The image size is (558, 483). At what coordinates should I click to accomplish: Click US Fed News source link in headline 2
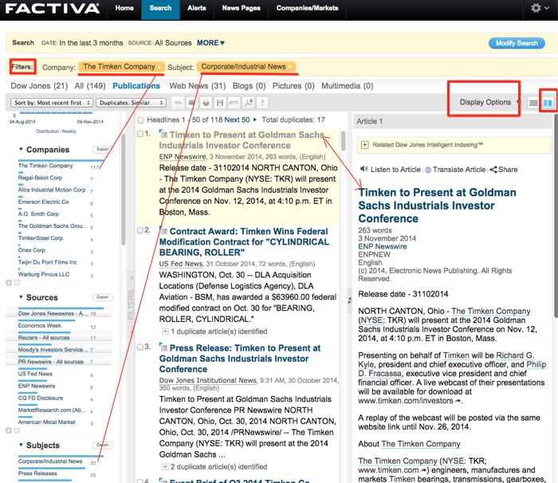coord(181,264)
